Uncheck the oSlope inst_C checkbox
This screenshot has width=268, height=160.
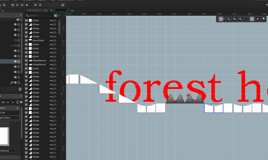pyautogui.click(x=26, y=149)
